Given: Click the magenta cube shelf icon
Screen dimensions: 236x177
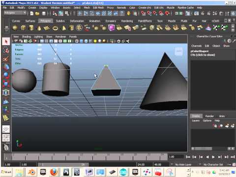Looking at the screenshot, I should (111, 28).
